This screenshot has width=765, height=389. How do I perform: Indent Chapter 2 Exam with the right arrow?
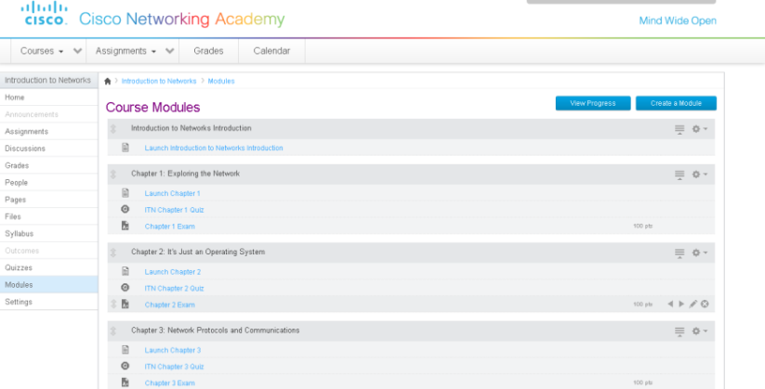[681, 305]
